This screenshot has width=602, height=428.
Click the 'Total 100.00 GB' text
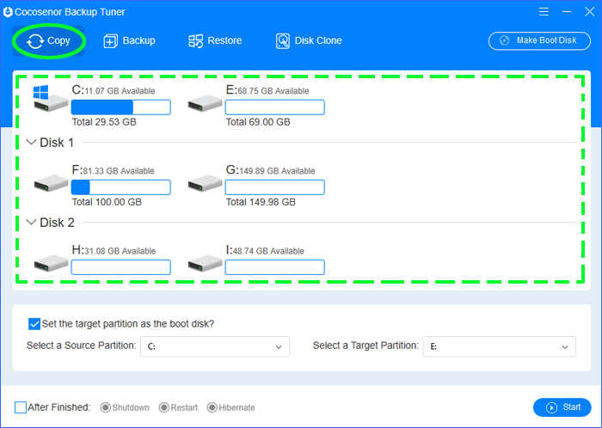point(107,202)
